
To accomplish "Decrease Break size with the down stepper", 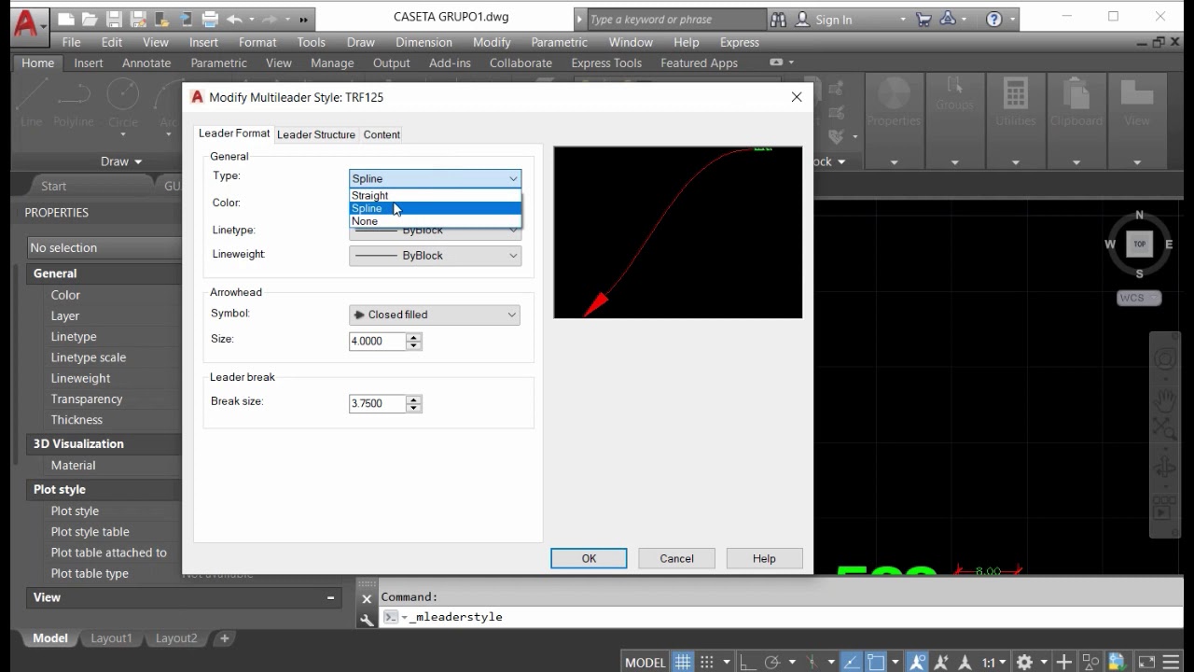I will click(x=414, y=408).
